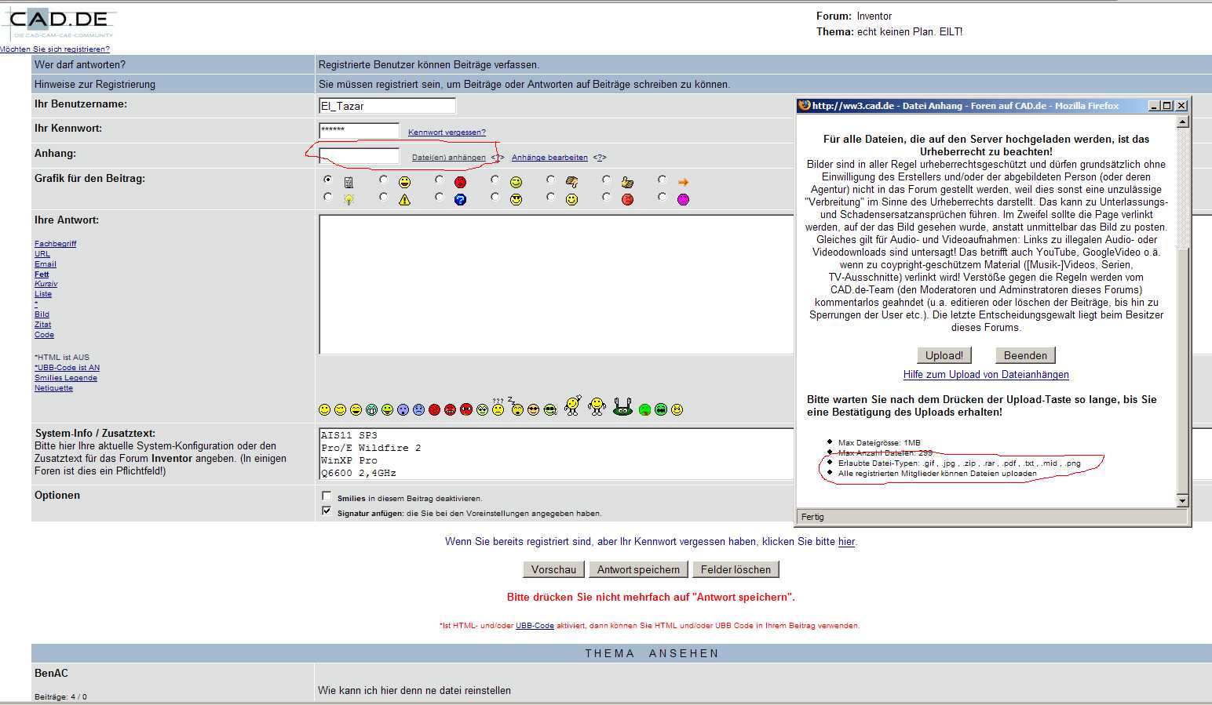Screen dimensions: 1212x705
Task: Open 'Hilfe zum Upload von Dateianhängen' link
Action: [x=986, y=375]
